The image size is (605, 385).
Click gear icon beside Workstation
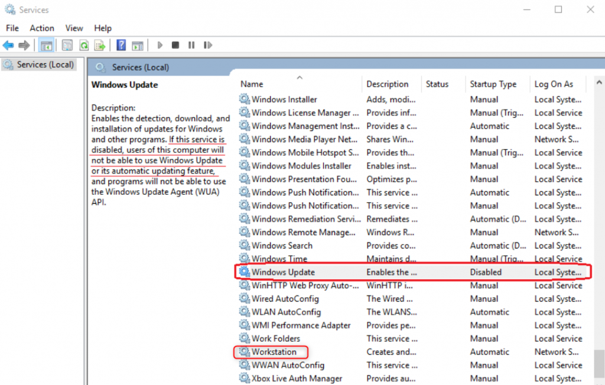[244, 351]
